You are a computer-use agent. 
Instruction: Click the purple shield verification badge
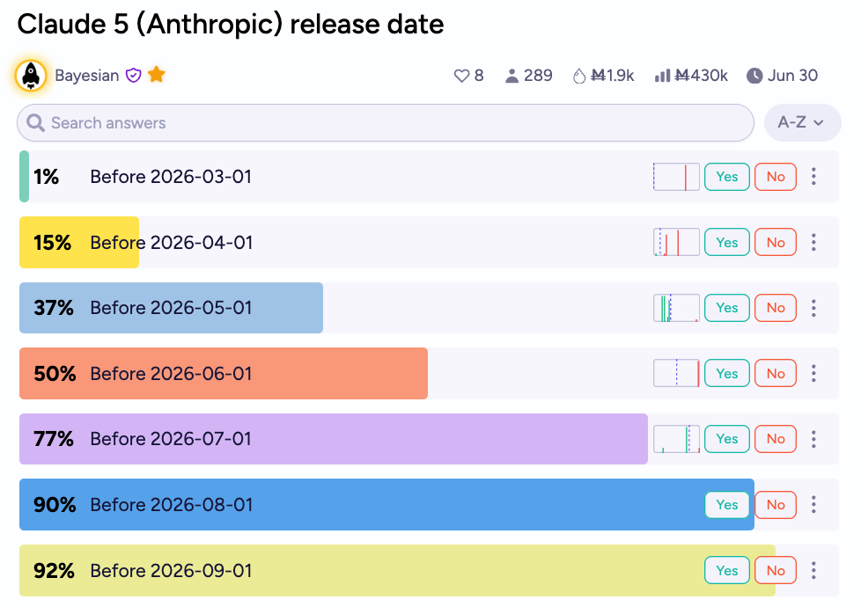pyautogui.click(x=134, y=75)
